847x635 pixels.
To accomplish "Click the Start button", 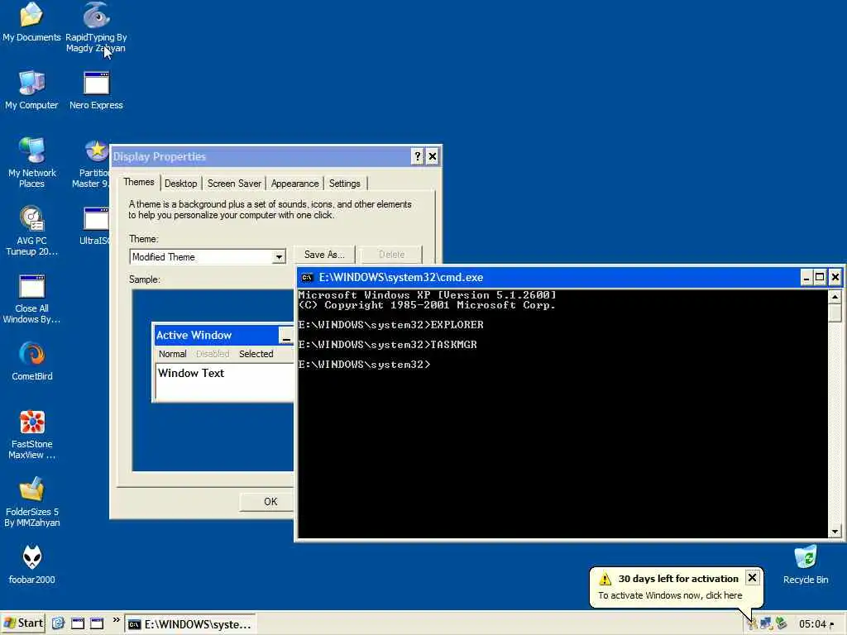I will pyautogui.click(x=22, y=623).
